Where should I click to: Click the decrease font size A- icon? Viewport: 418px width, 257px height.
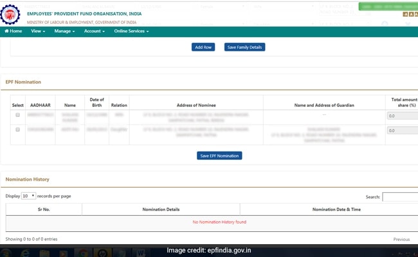tap(404, 15)
